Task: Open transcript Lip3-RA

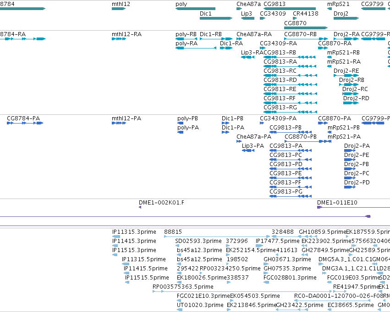Action: tap(252, 53)
